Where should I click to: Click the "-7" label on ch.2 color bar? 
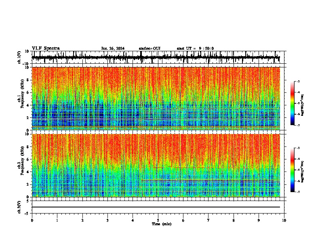pyautogui.click(x=298, y=192)
